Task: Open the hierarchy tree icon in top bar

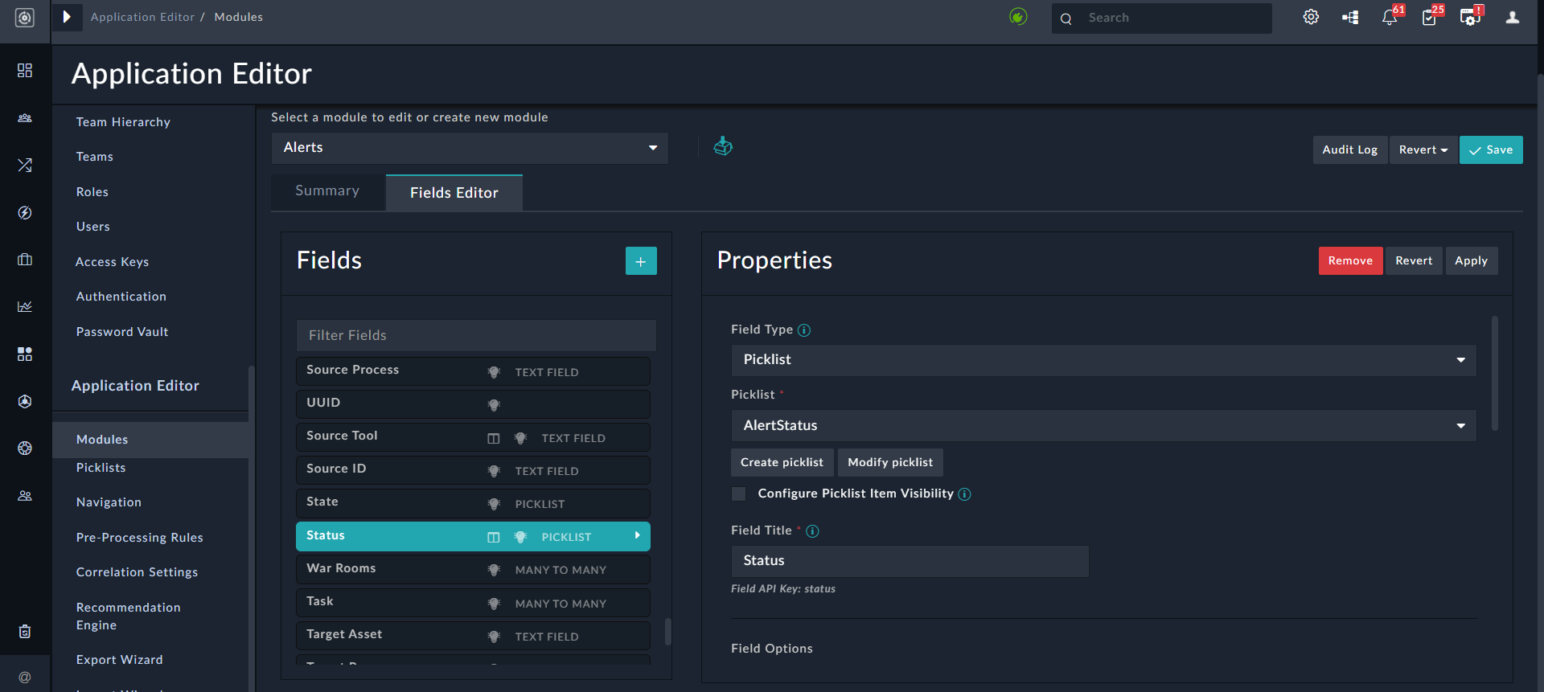Action: pyautogui.click(x=1350, y=17)
